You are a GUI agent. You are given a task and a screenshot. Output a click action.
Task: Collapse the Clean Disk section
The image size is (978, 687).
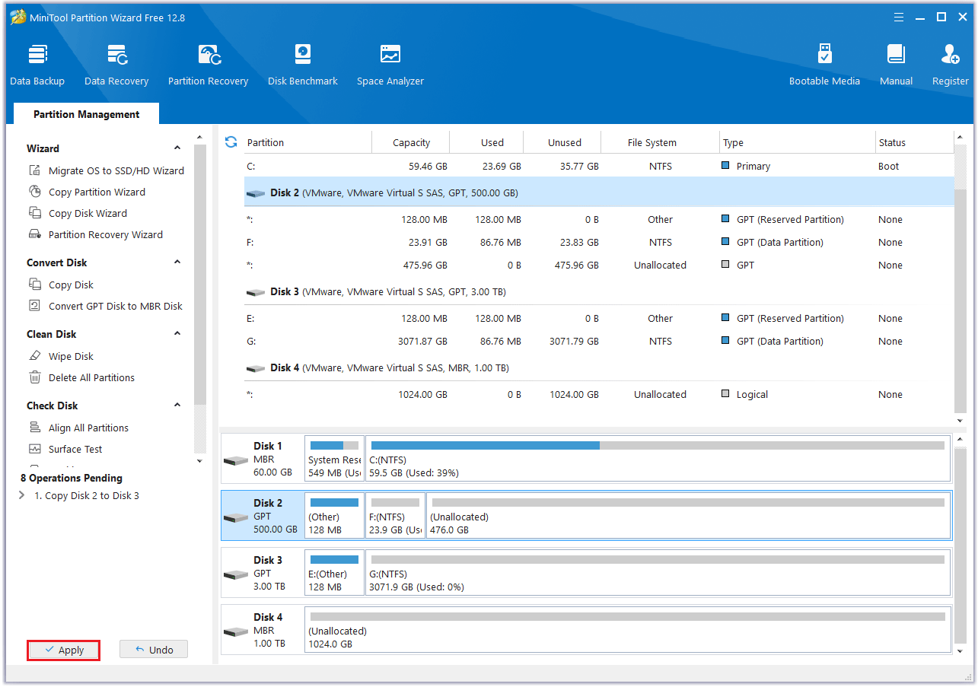[177, 334]
